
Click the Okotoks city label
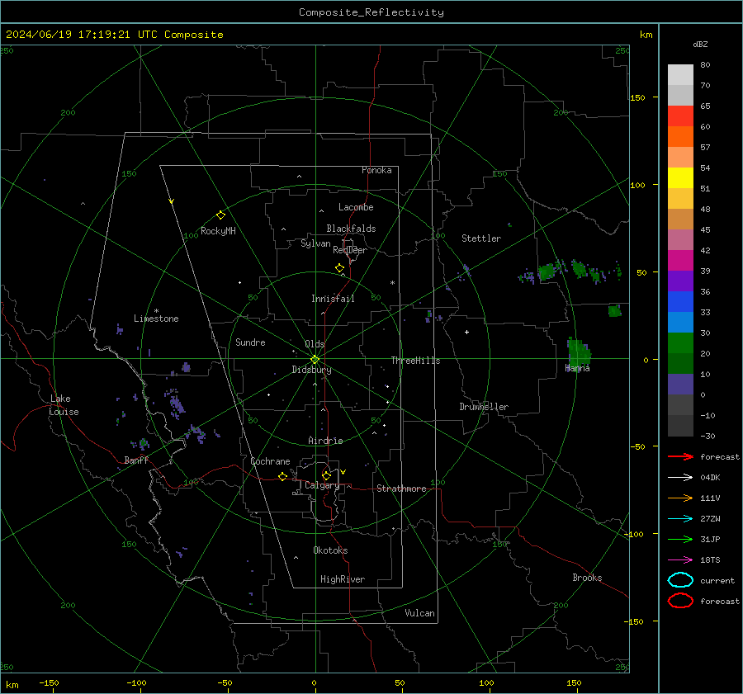pos(330,550)
